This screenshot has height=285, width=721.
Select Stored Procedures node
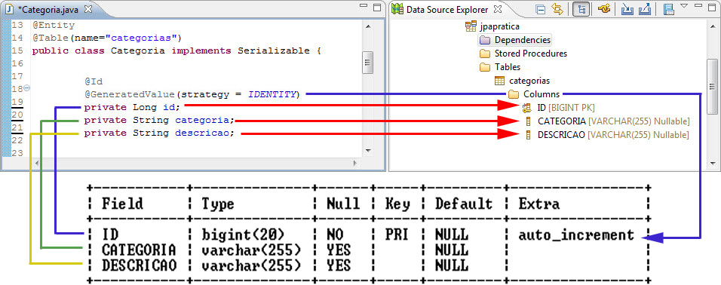tap(531, 54)
